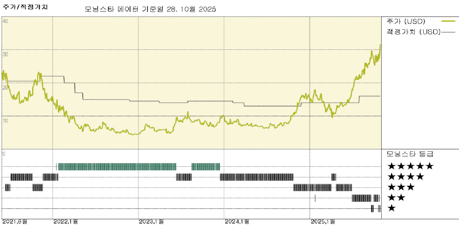Click the 모닝스타 데이터 기준일 date text
The width and height of the screenshot is (459, 229).
148,9
